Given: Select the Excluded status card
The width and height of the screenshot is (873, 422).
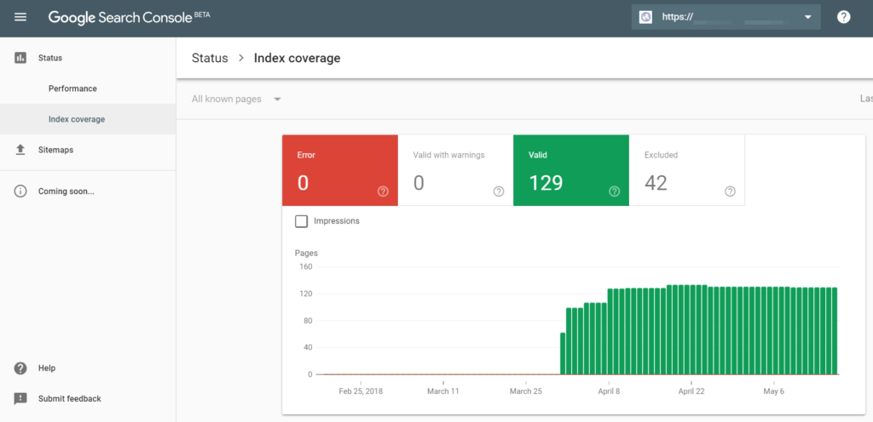Looking at the screenshot, I should click(x=686, y=170).
